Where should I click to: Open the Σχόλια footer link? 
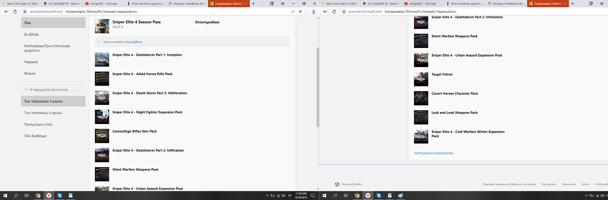585,184
